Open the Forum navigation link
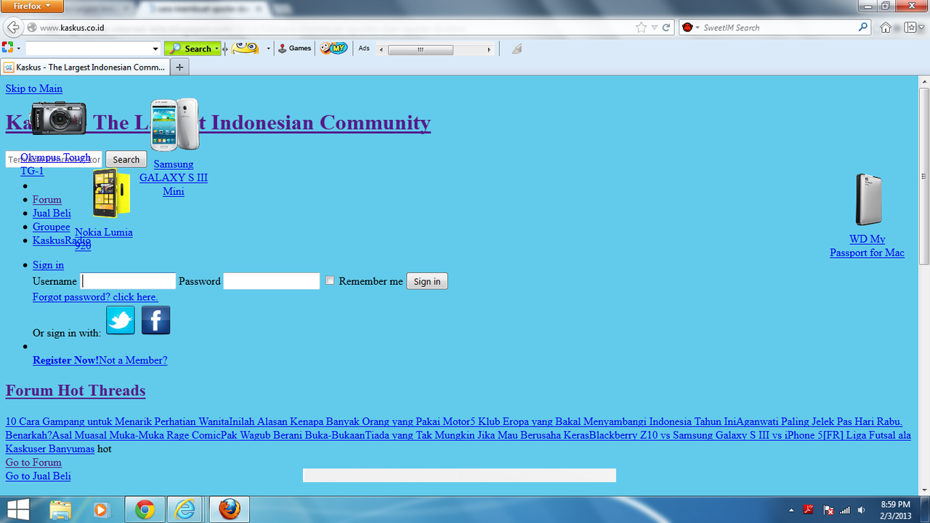930x523 pixels. [x=47, y=199]
